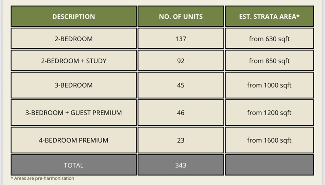Select the 23 units cell

click(x=181, y=140)
